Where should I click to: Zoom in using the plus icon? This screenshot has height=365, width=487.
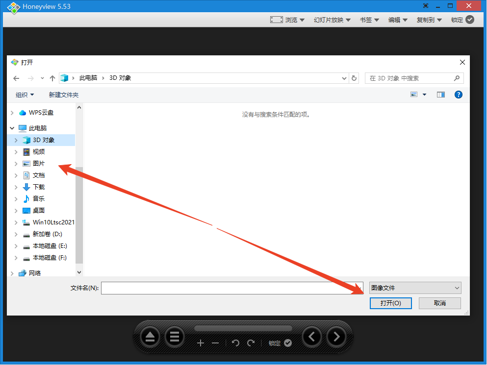coord(201,343)
